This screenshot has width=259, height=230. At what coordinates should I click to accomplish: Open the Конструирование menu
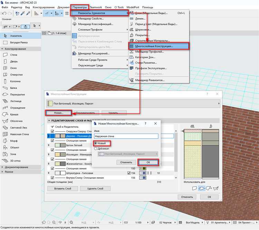(44, 7)
